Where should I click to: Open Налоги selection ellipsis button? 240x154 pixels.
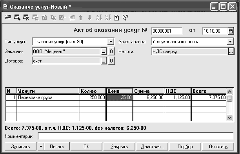pos(231,51)
